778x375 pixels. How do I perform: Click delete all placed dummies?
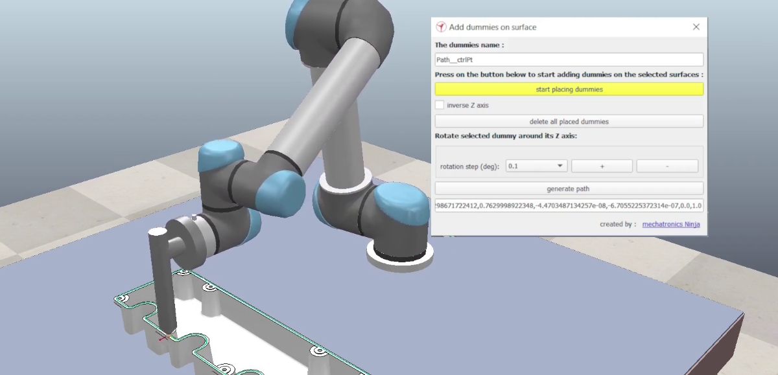tap(569, 121)
